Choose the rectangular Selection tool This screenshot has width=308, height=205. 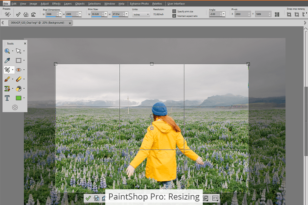pos(19,61)
